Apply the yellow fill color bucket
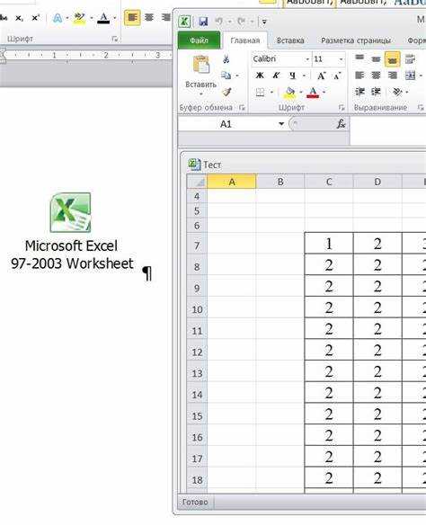 290,93
